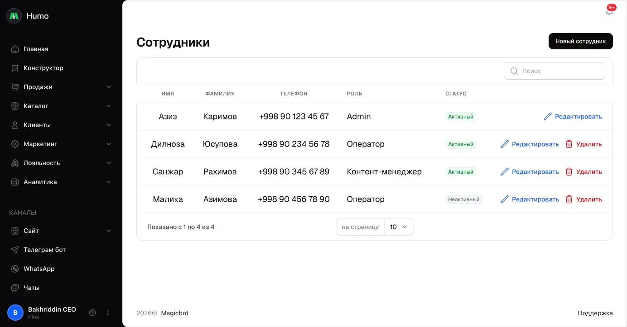This screenshot has width=627, height=327.
Task: Expand the Клиенты submenu chevron
Action: click(109, 125)
